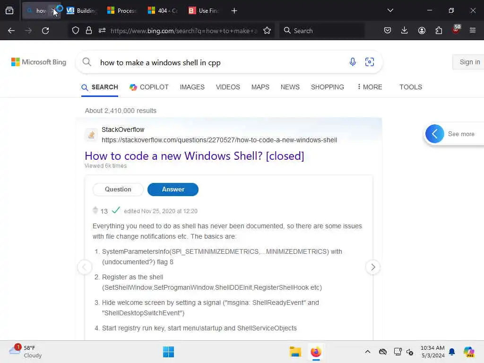This screenshot has width=484, height=363.
Task: Show hidden system tray icons
Action: [367, 352]
